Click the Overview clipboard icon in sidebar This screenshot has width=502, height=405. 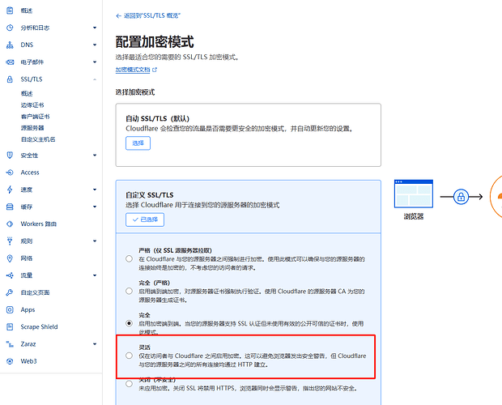[x=10, y=11]
